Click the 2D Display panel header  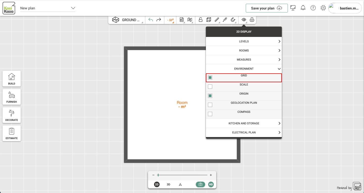pos(244,32)
